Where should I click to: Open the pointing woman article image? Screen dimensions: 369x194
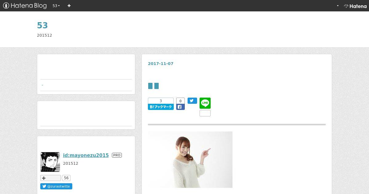190,160
